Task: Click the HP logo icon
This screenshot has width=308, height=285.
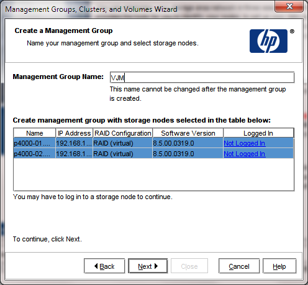Action: (268, 41)
